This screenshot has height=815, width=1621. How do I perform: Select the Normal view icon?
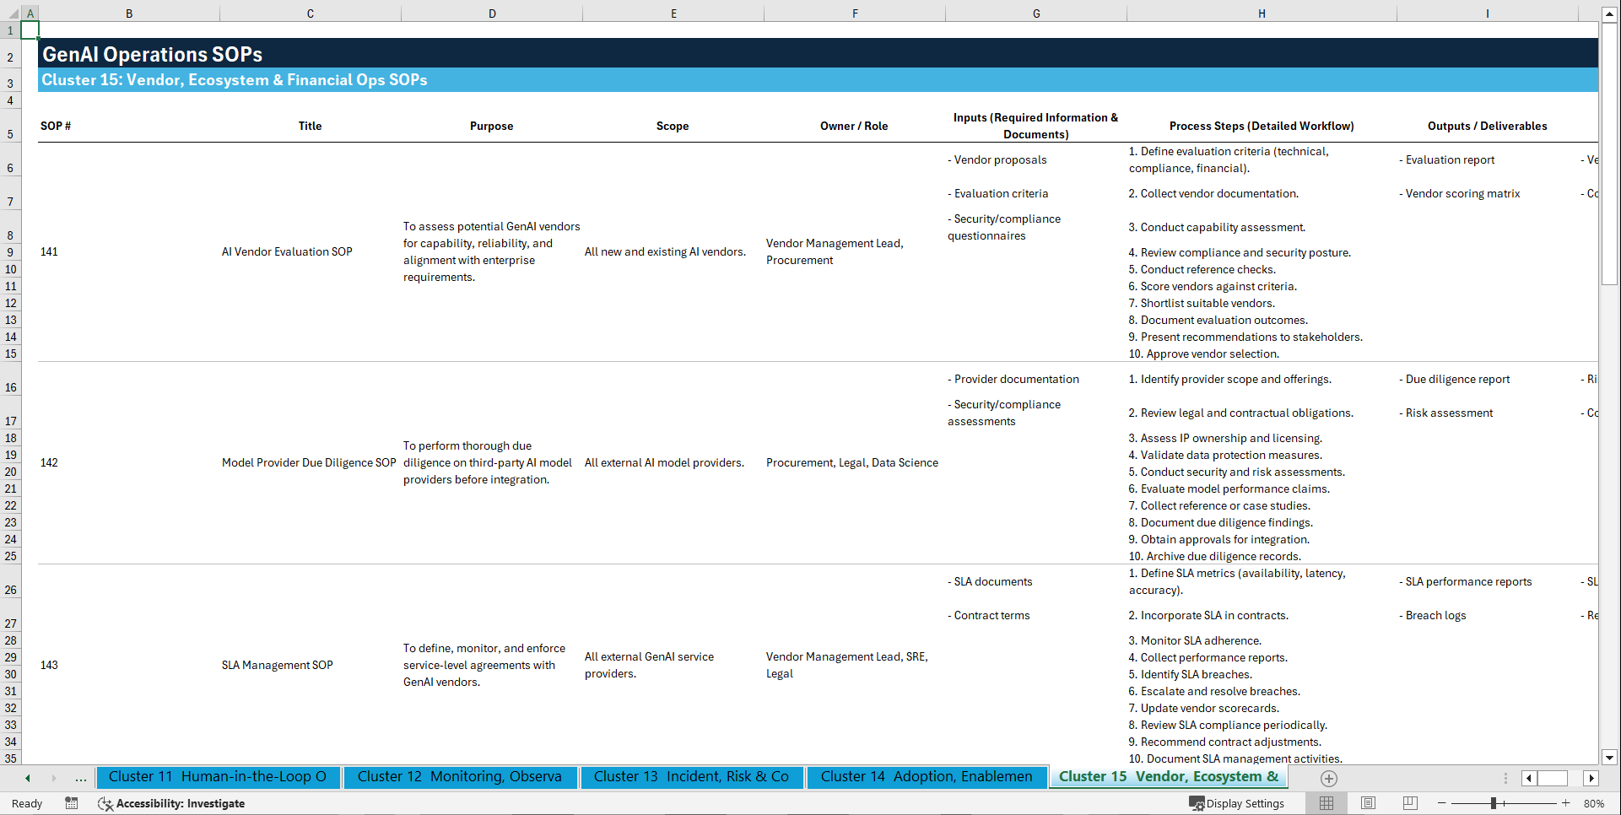[1326, 803]
